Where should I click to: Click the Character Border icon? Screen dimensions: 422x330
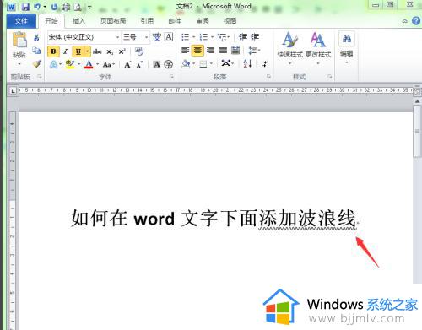pyautogui.click(x=169, y=37)
